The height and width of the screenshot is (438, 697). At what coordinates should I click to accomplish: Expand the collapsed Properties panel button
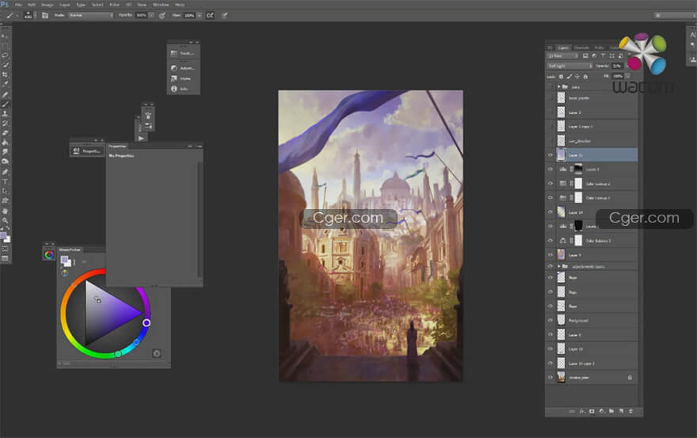[x=87, y=150]
